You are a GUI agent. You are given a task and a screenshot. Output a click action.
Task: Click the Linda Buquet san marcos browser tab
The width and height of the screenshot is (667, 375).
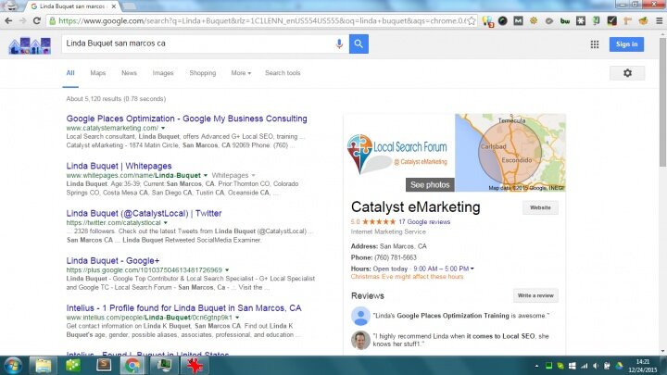(71, 6)
